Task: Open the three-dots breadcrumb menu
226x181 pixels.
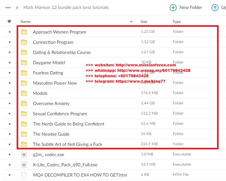Action: 8,8
